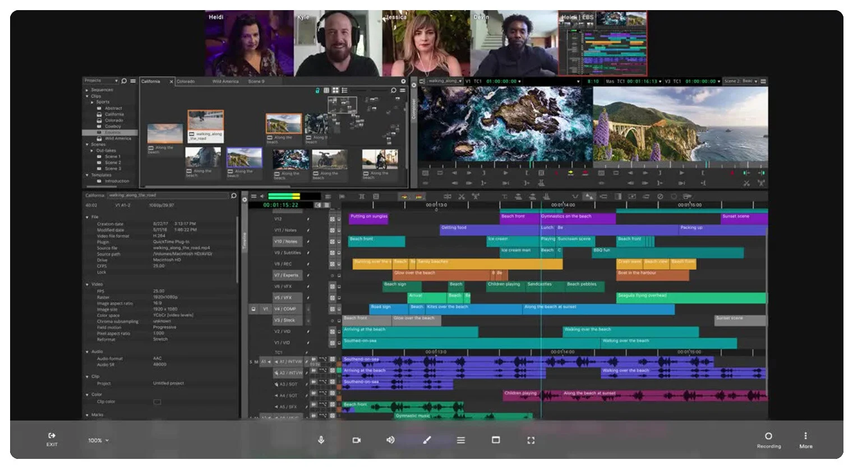Click the EXIT button
This screenshot has width=853, height=469.
pyautogui.click(x=52, y=440)
